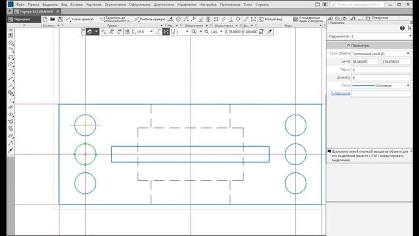419x236 pixels.
Task: Edit the center X coordinate field
Action: (365, 62)
